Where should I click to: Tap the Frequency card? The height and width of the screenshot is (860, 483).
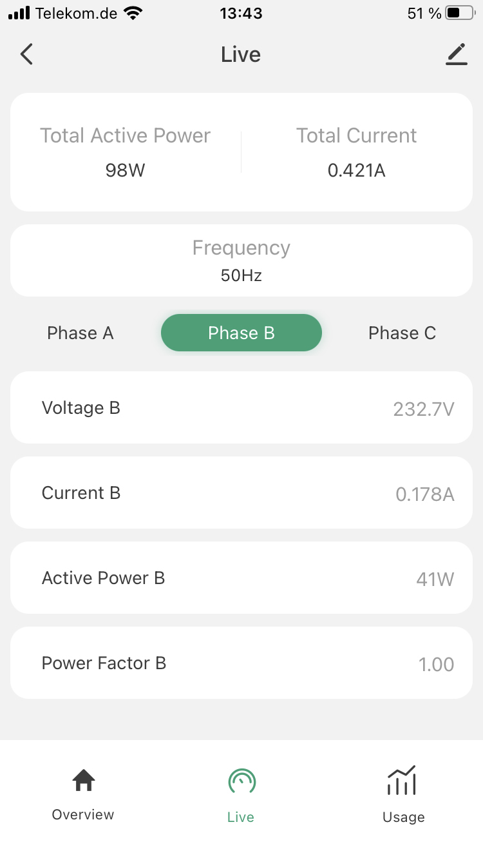pyautogui.click(x=241, y=260)
